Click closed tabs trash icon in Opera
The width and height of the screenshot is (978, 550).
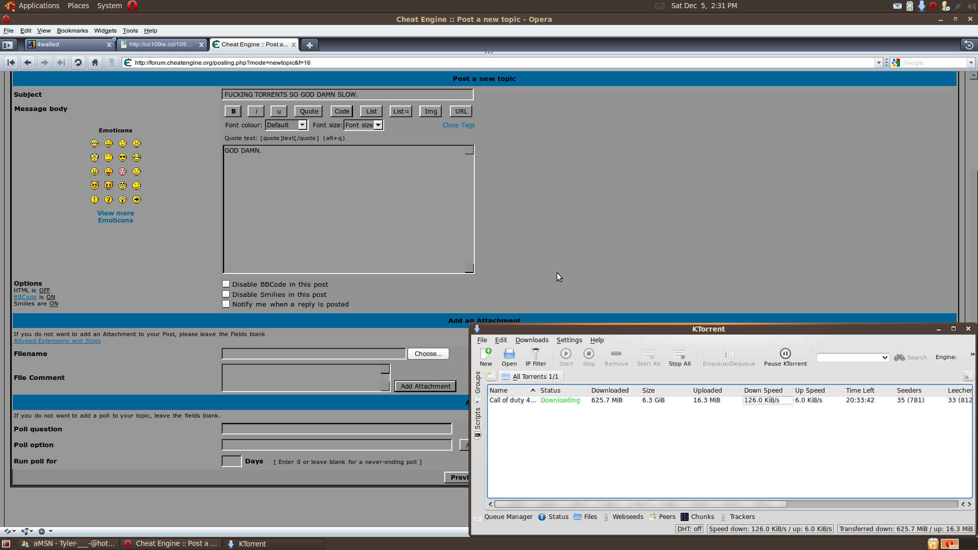(969, 45)
